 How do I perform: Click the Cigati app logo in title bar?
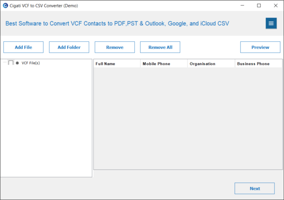coord(5,6)
